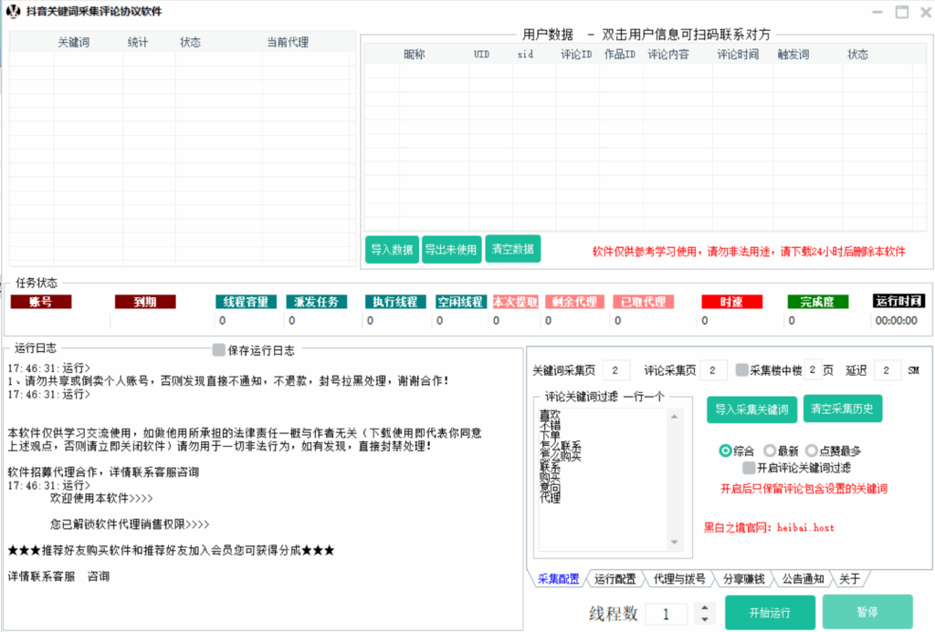
Task: Click the 欢迎使用本软件 log line
Action: (x=101, y=498)
